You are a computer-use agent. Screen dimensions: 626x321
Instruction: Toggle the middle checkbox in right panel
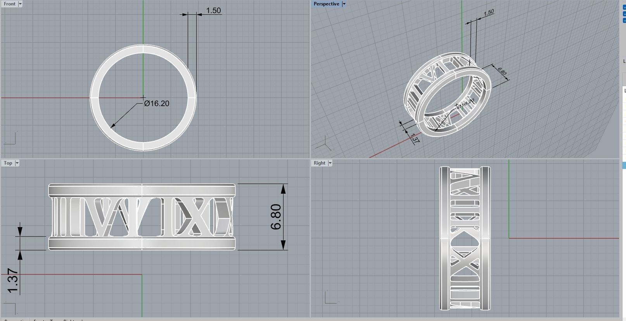tap(624, 14)
